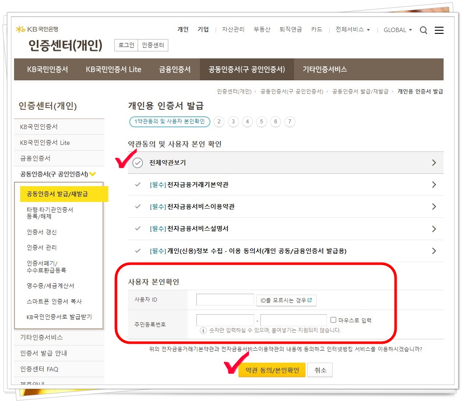Go to step 5 circle
The width and height of the screenshot is (469, 403).
coord(261,122)
